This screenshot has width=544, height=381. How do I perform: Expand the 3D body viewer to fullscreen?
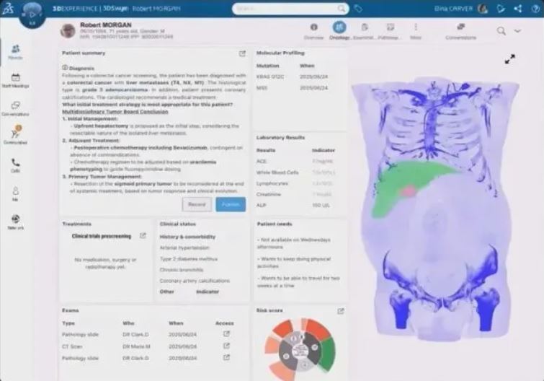(510, 59)
